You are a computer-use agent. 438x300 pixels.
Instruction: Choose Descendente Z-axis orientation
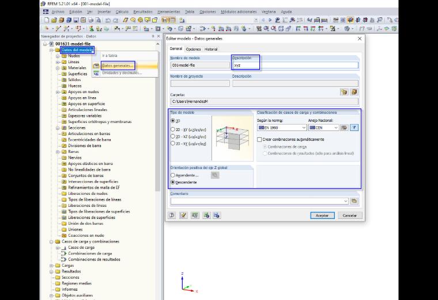[x=173, y=182]
